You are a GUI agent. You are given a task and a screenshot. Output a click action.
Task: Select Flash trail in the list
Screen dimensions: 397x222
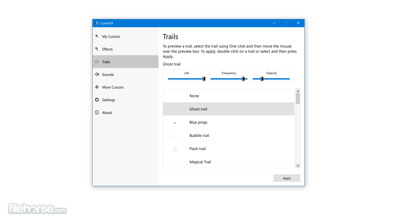229,149
